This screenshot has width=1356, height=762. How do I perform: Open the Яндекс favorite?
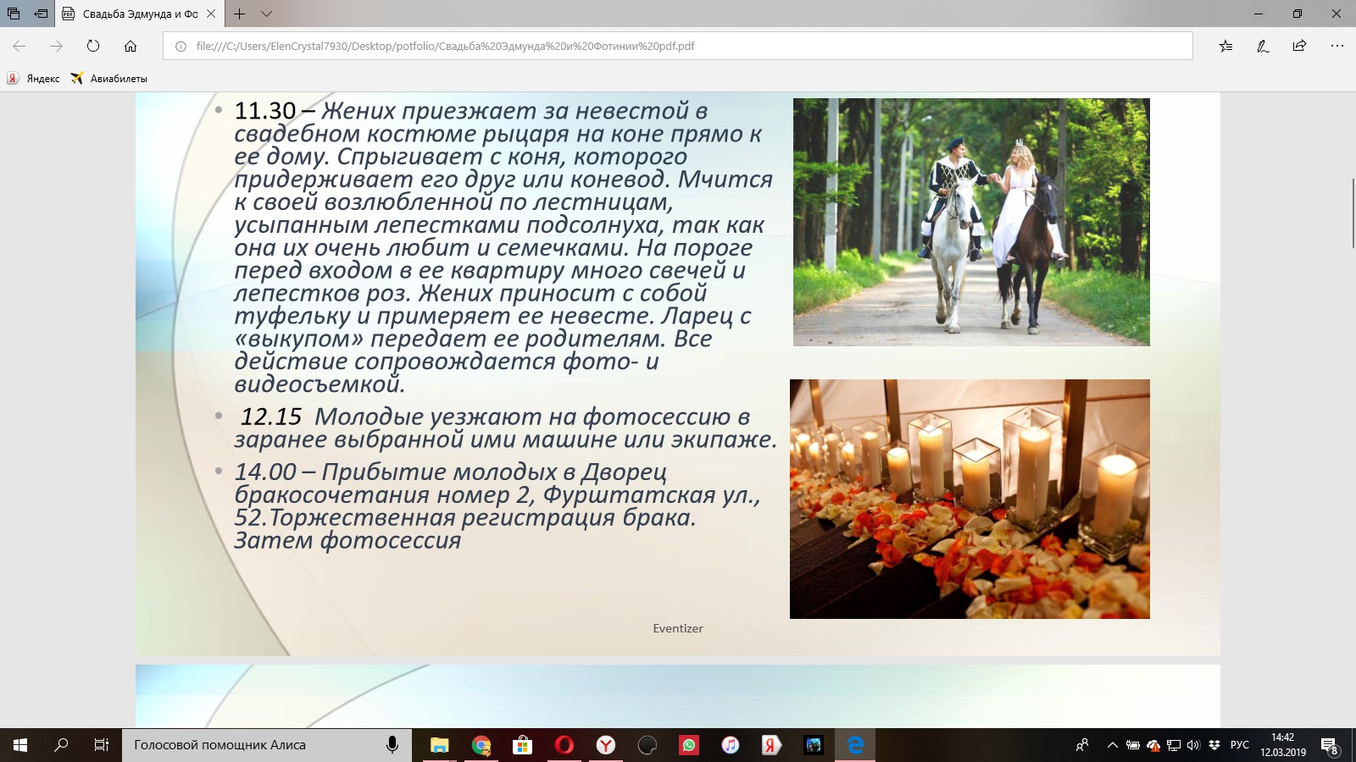(34, 78)
